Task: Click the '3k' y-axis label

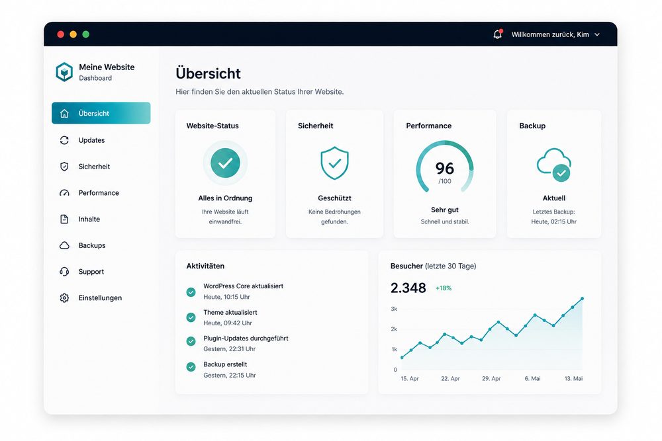Action: point(394,309)
